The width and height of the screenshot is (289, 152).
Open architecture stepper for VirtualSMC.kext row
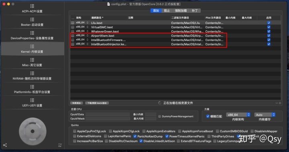88,27
